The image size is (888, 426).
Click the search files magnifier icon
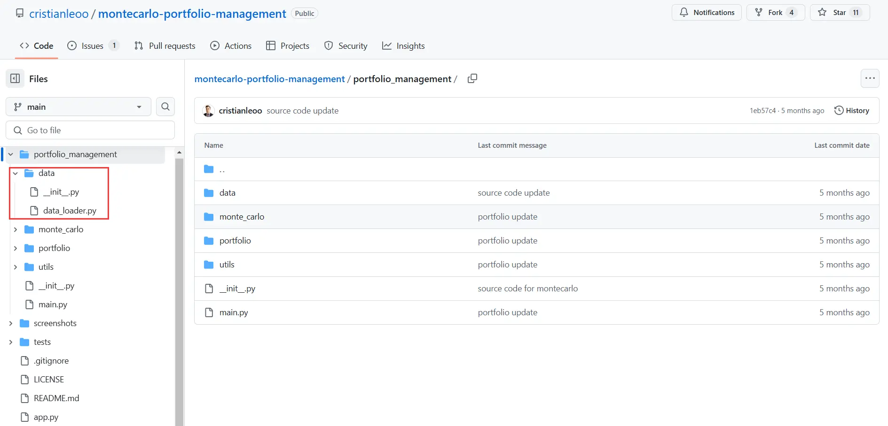[165, 106]
